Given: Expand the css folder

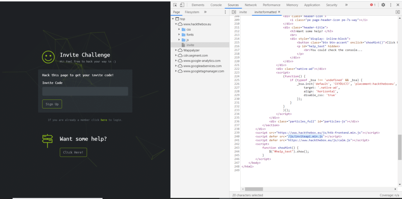Looking at the screenshot, I should (x=179, y=29).
